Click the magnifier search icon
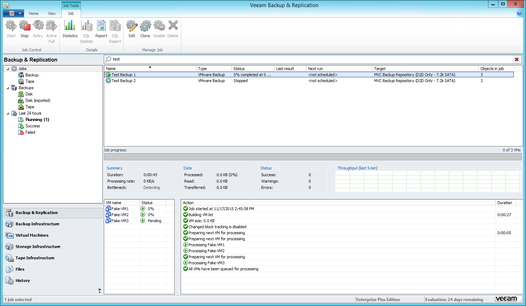526x306 pixels. point(108,59)
